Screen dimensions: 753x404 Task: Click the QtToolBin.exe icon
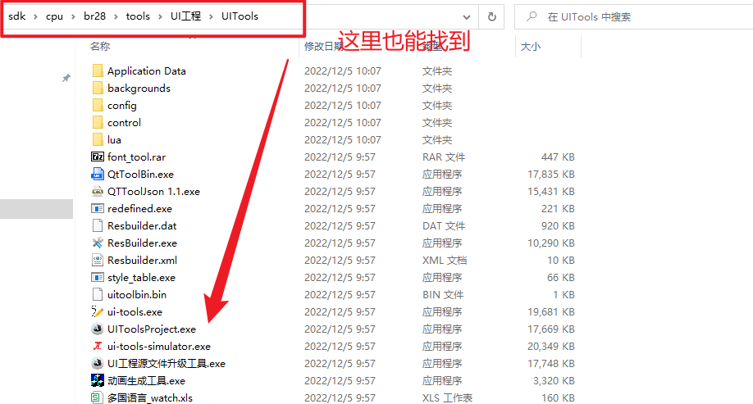98,175
